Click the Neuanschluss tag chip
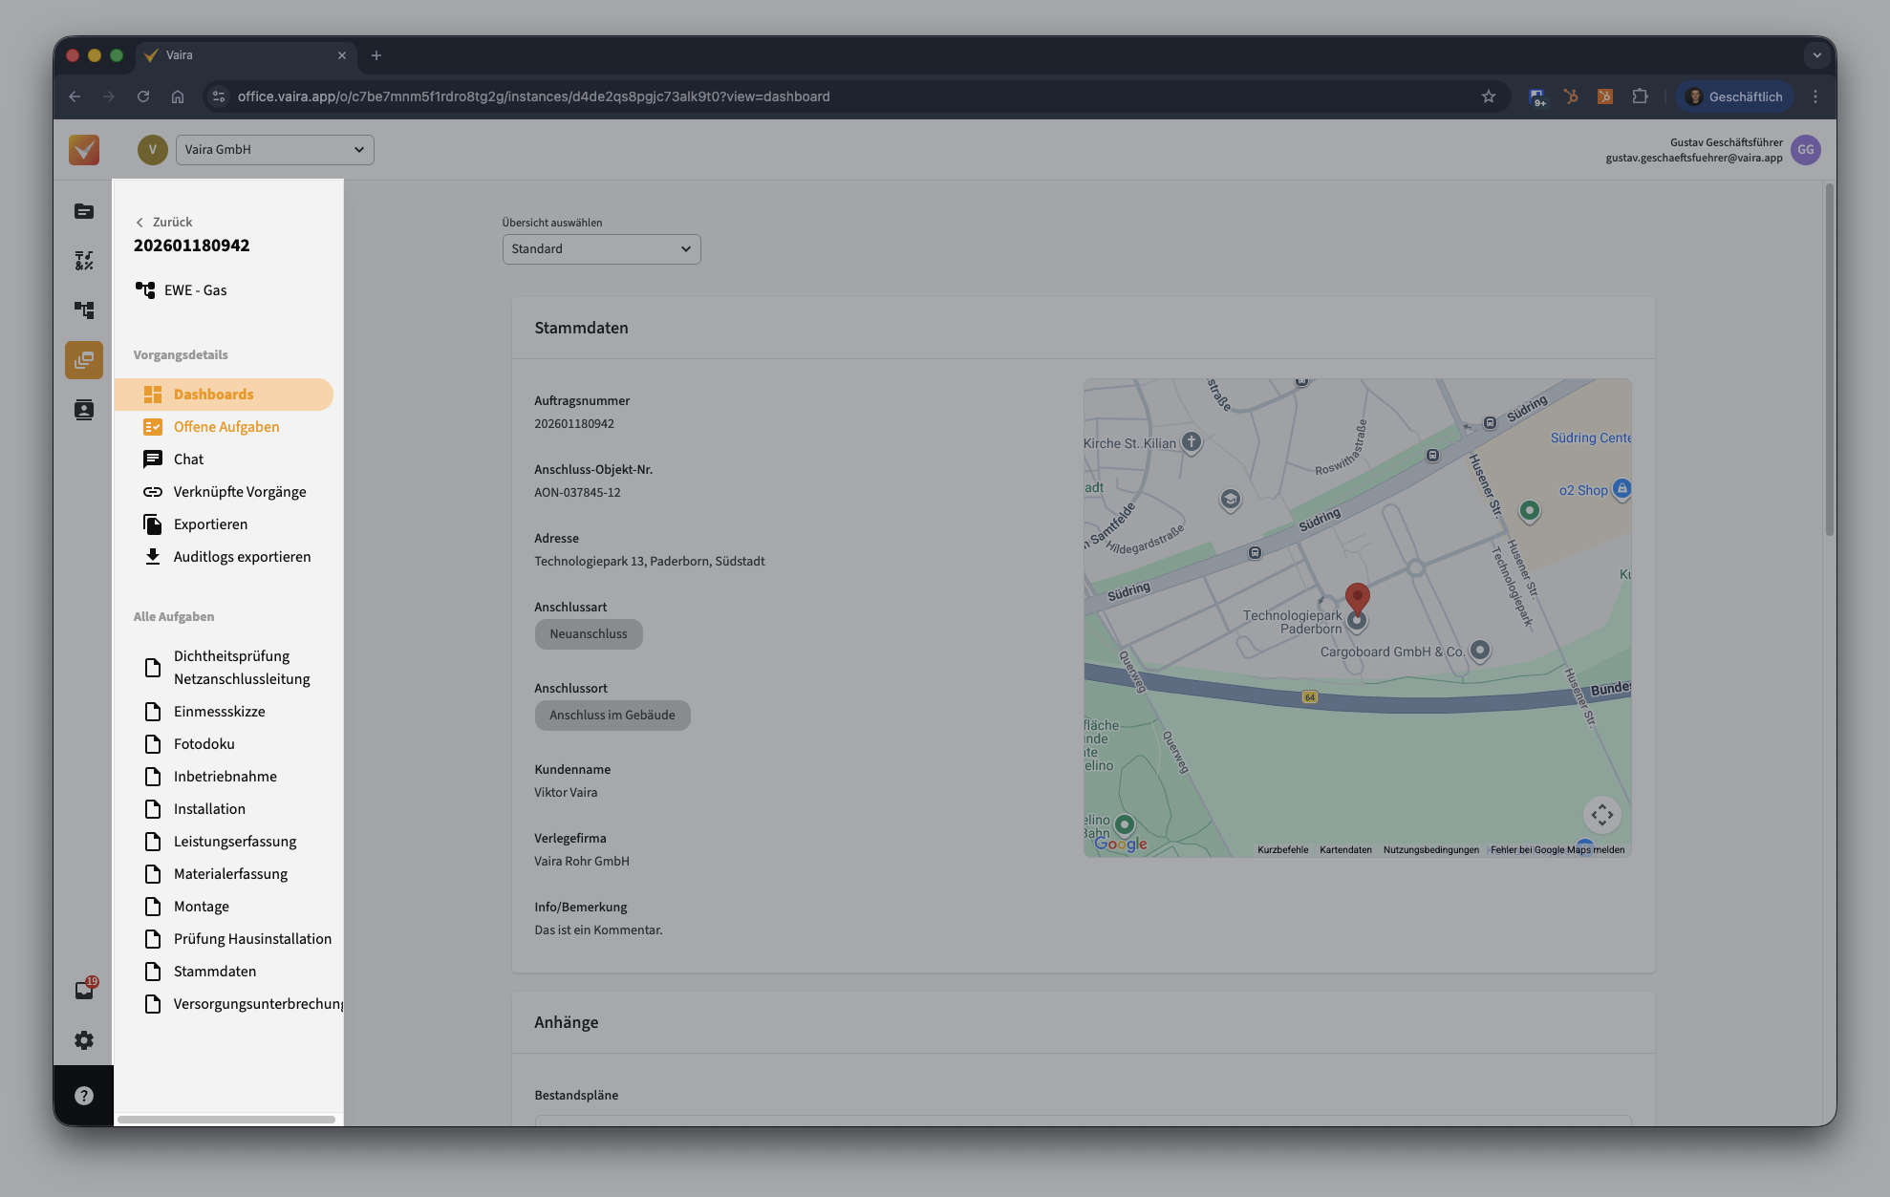The height and width of the screenshot is (1197, 1890). pyautogui.click(x=589, y=634)
